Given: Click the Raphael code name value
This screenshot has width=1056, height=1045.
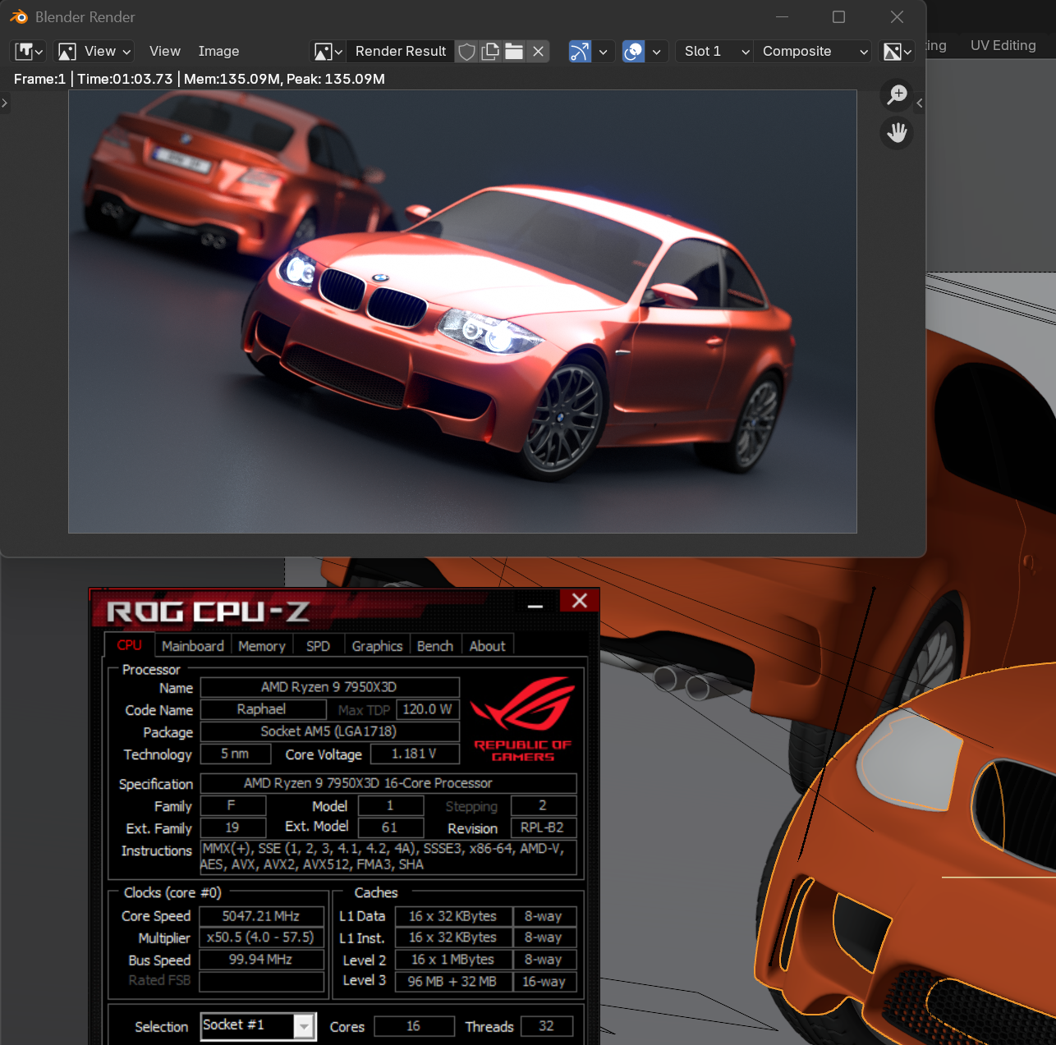Looking at the screenshot, I should [262, 709].
